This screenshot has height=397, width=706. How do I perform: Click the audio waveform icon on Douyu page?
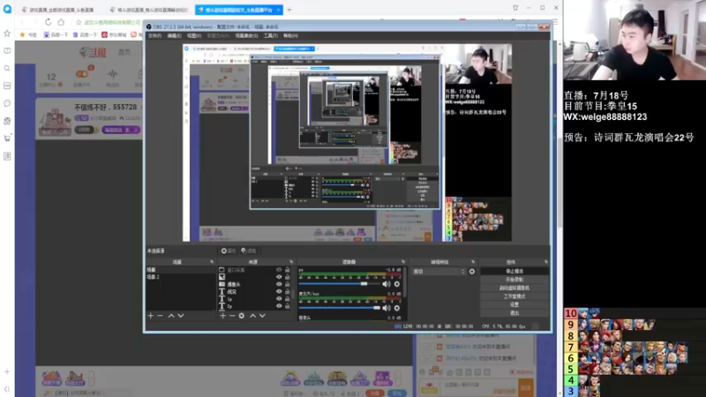(113, 74)
